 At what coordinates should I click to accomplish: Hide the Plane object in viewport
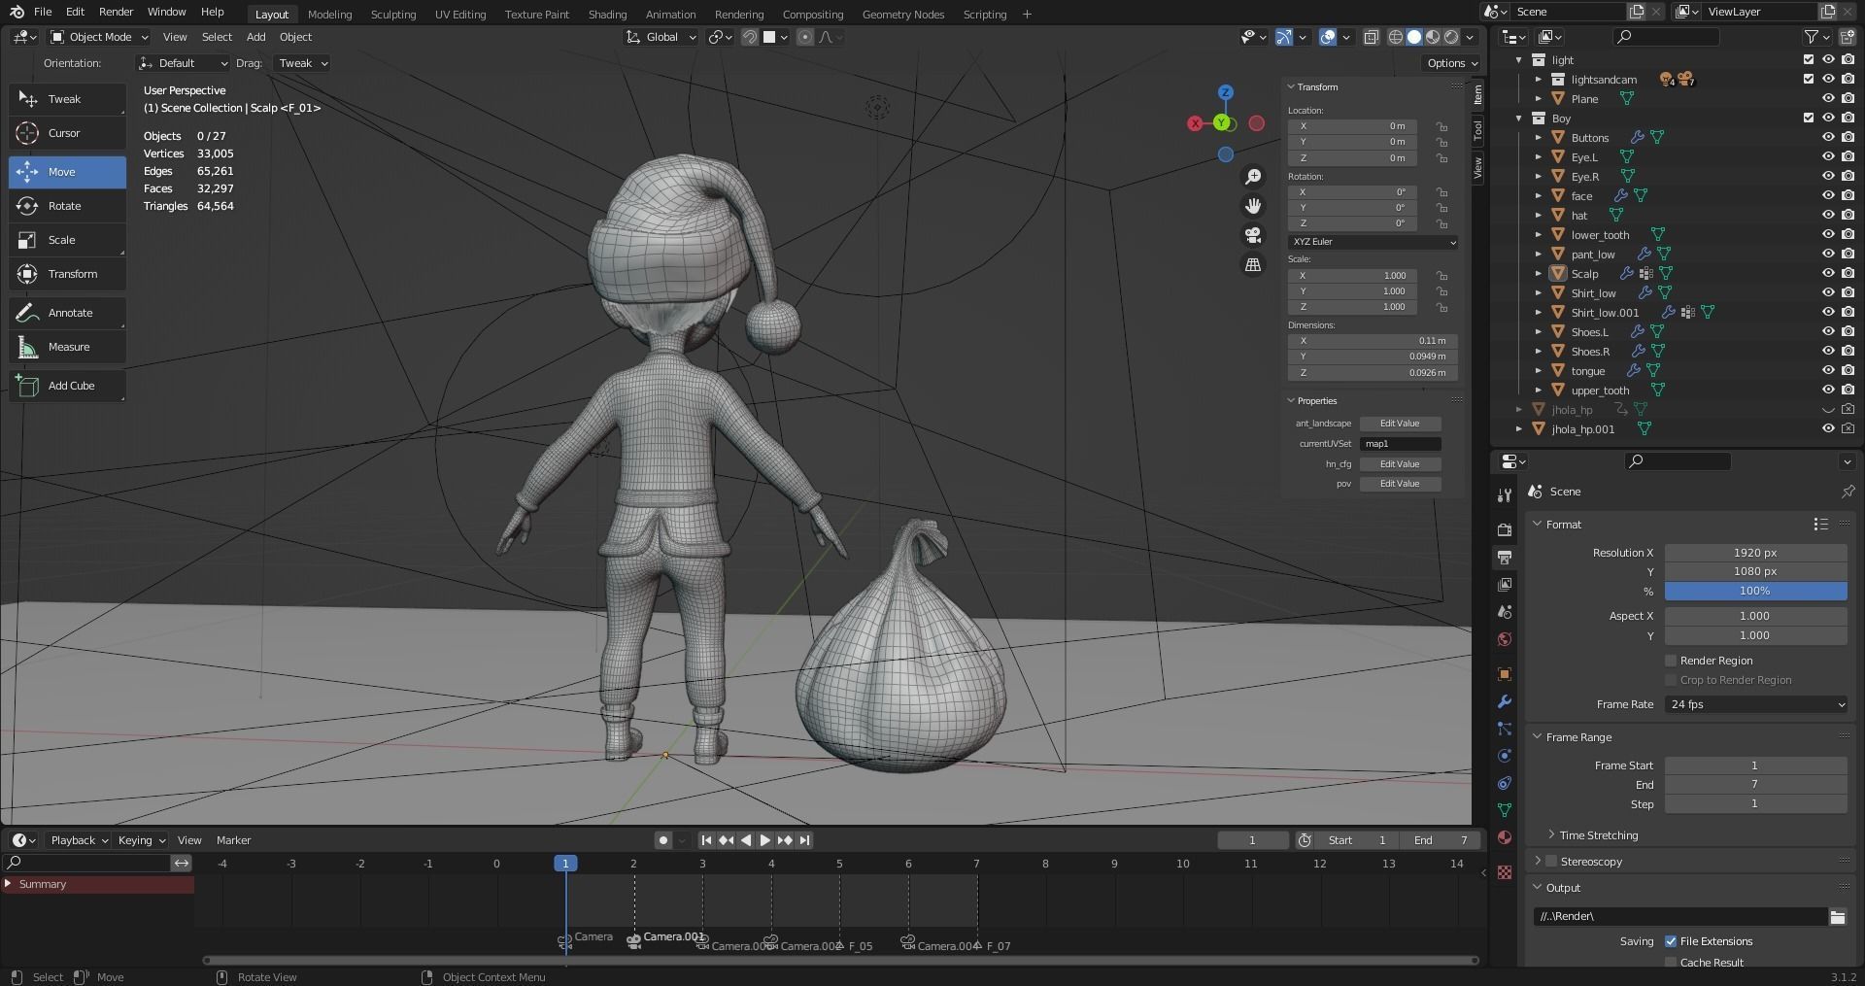coord(1828,98)
